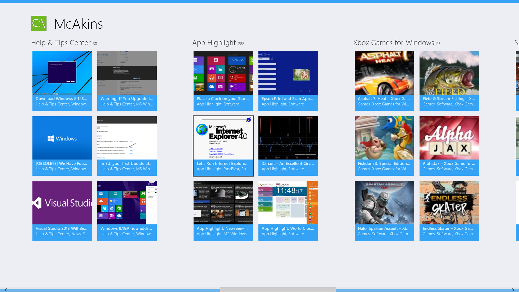The height and width of the screenshot is (292, 519).
Task: Open Asphalt 7: Heat game tile
Action: pyautogui.click(x=384, y=81)
